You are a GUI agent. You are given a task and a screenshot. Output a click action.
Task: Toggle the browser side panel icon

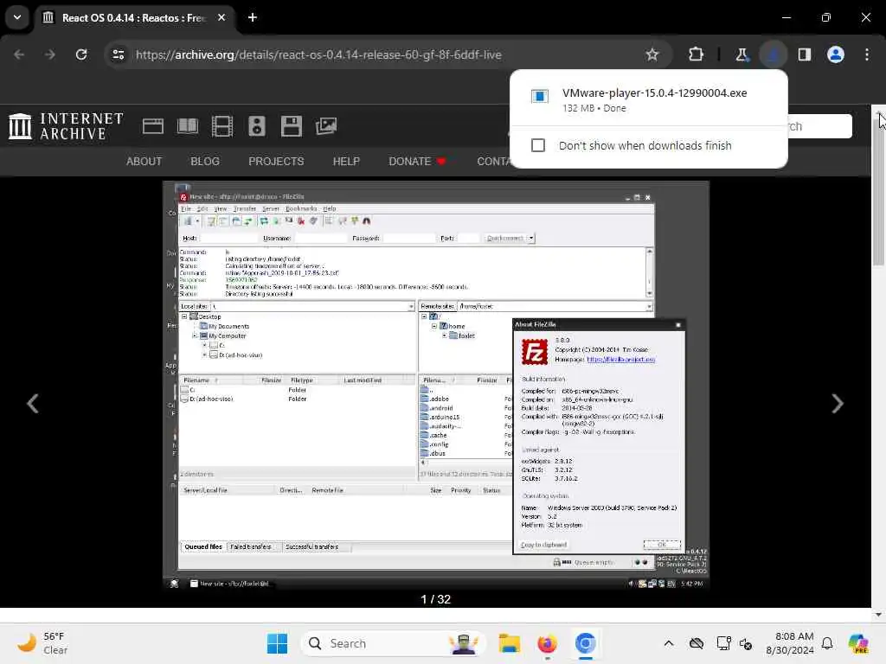[805, 54]
